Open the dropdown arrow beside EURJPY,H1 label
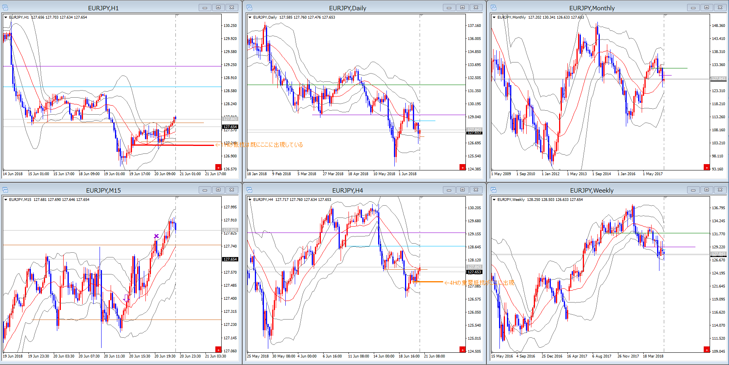Image resolution: width=729 pixels, height=365 pixels. [x=6, y=17]
